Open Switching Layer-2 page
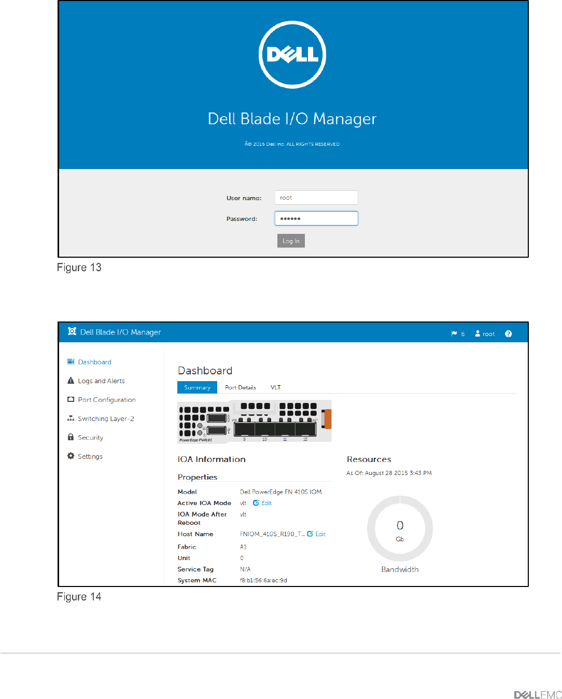Screen dimensions: 562x699 [106, 418]
